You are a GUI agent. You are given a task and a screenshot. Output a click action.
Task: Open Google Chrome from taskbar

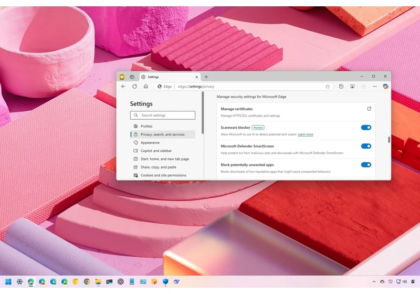click(87, 282)
